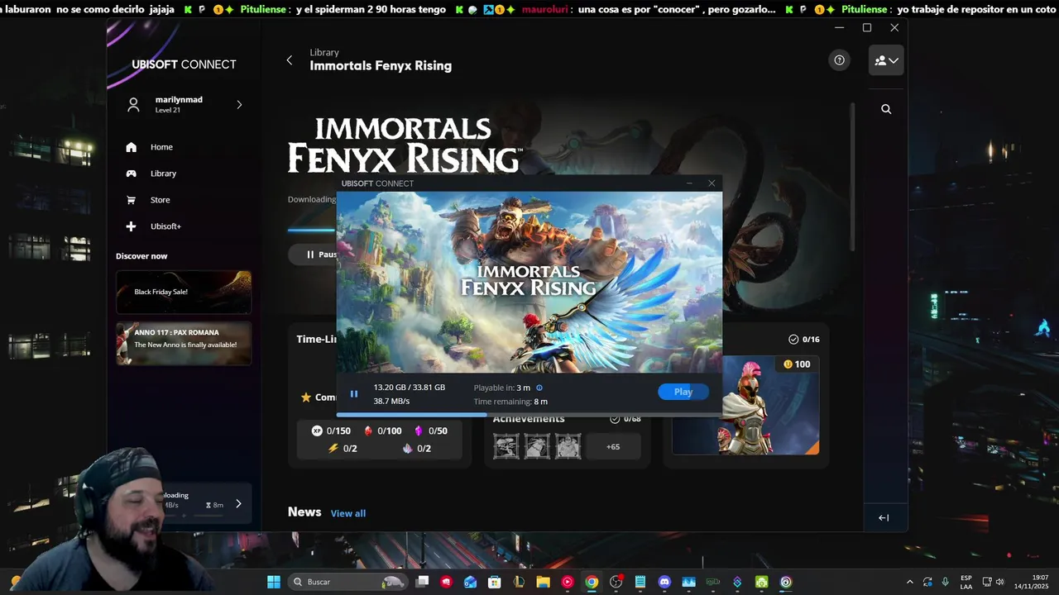Viewport: 1059px width, 595px height.
Task: Click the Library breadcrumb text
Action: pyautogui.click(x=324, y=52)
